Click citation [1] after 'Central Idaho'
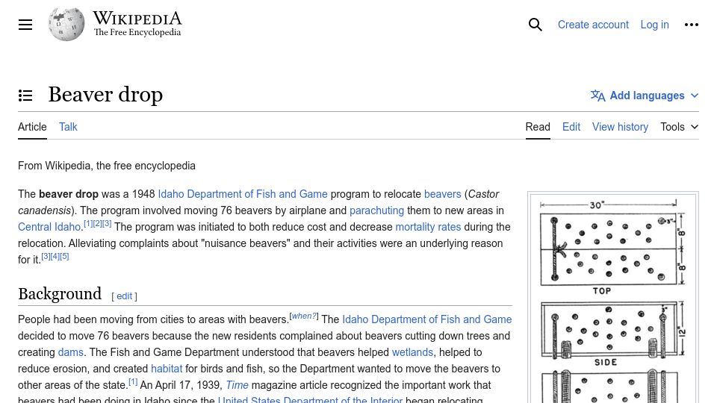 [88, 223]
